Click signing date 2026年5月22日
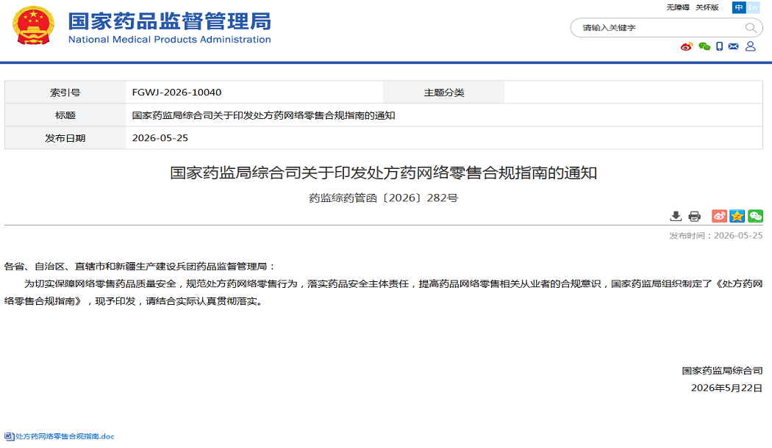Screen dimensions: 772x448 [x=726, y=388]
